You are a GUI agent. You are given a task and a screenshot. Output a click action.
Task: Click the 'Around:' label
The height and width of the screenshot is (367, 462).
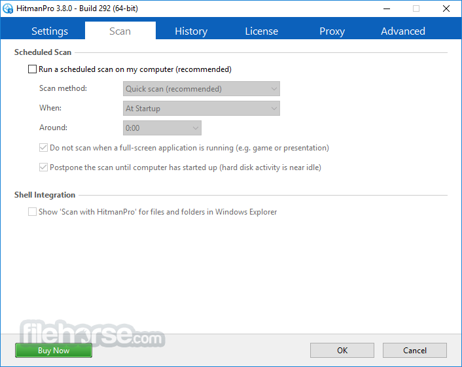click(x=53, y=128)
